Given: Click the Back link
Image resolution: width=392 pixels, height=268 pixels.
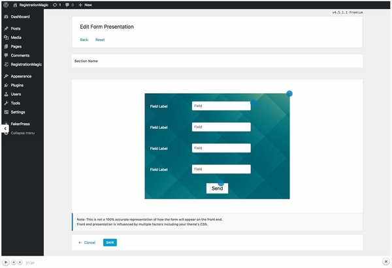Looking at the screenshot, I should (84, 40).
